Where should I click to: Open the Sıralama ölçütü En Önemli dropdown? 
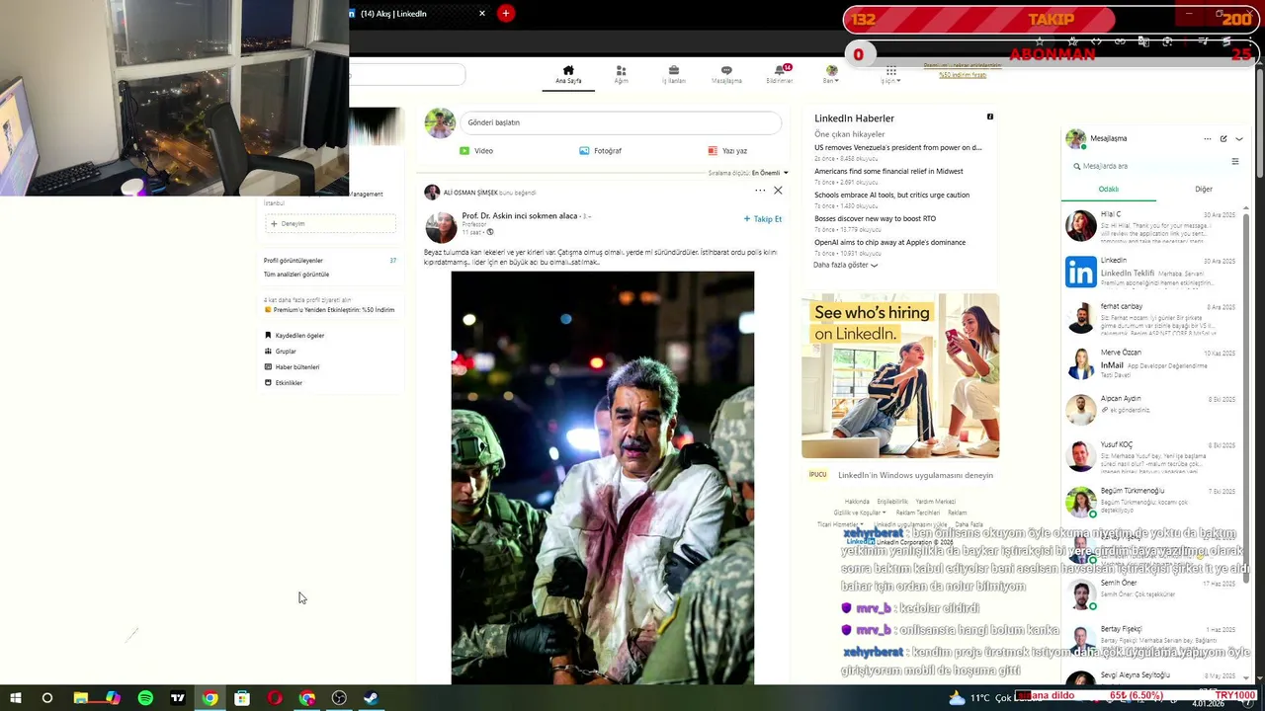748,173
